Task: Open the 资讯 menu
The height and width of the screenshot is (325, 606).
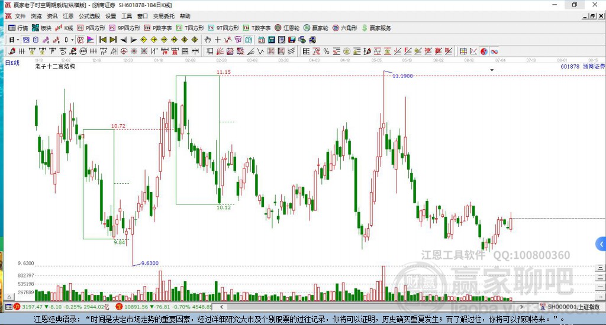Action: [52, 16]
